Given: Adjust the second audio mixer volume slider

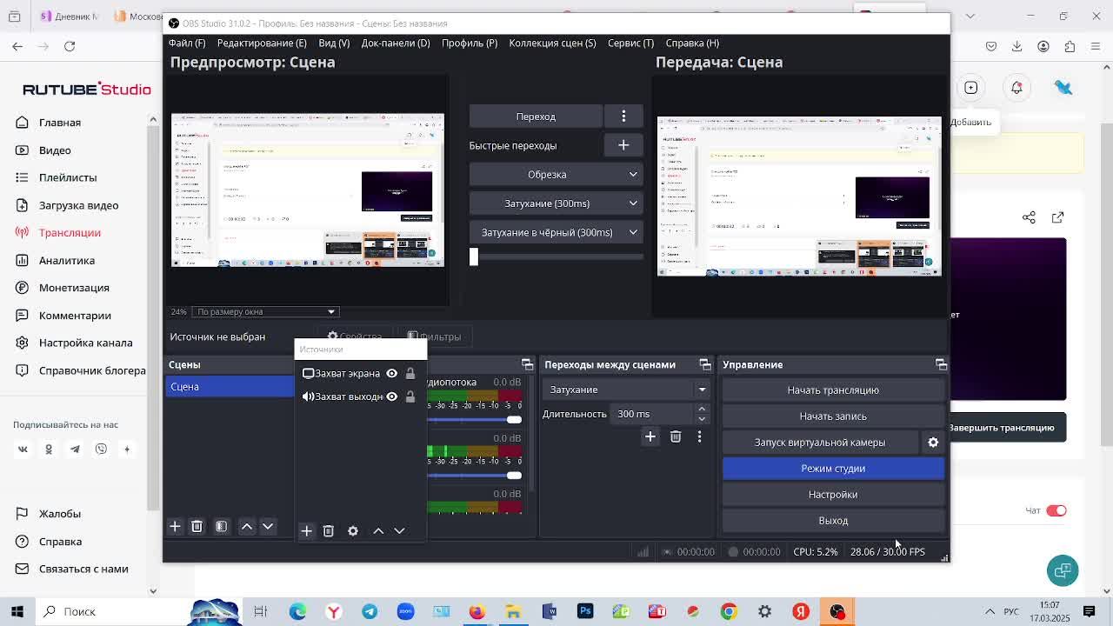Looking at the screenshot, I should click(475, 476).
